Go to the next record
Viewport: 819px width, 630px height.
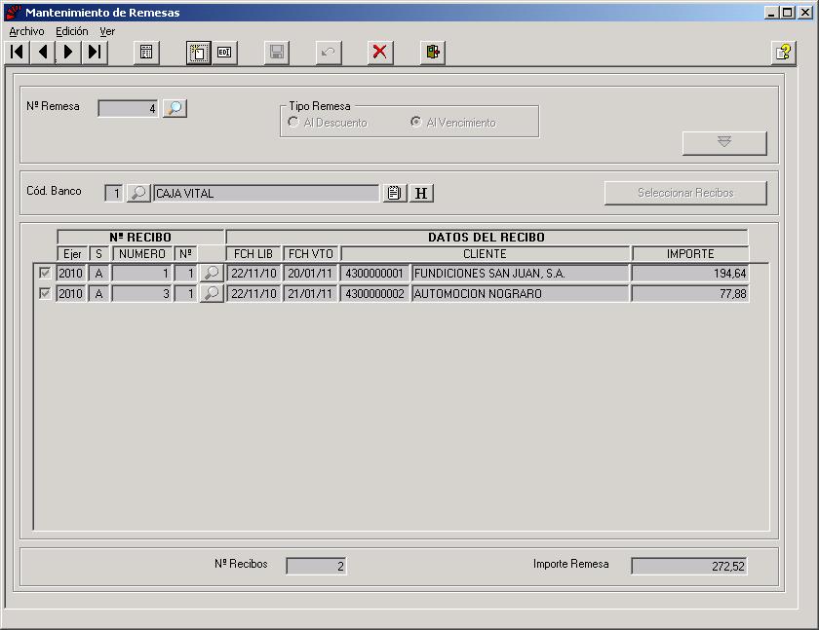tap(68, 53)
